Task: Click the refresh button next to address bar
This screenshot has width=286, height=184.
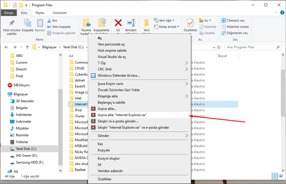Action: click(x=219, y=47)
